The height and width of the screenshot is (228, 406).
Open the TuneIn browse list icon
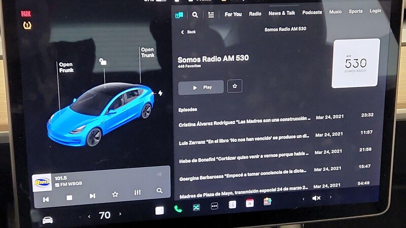[x=211, y=15]
